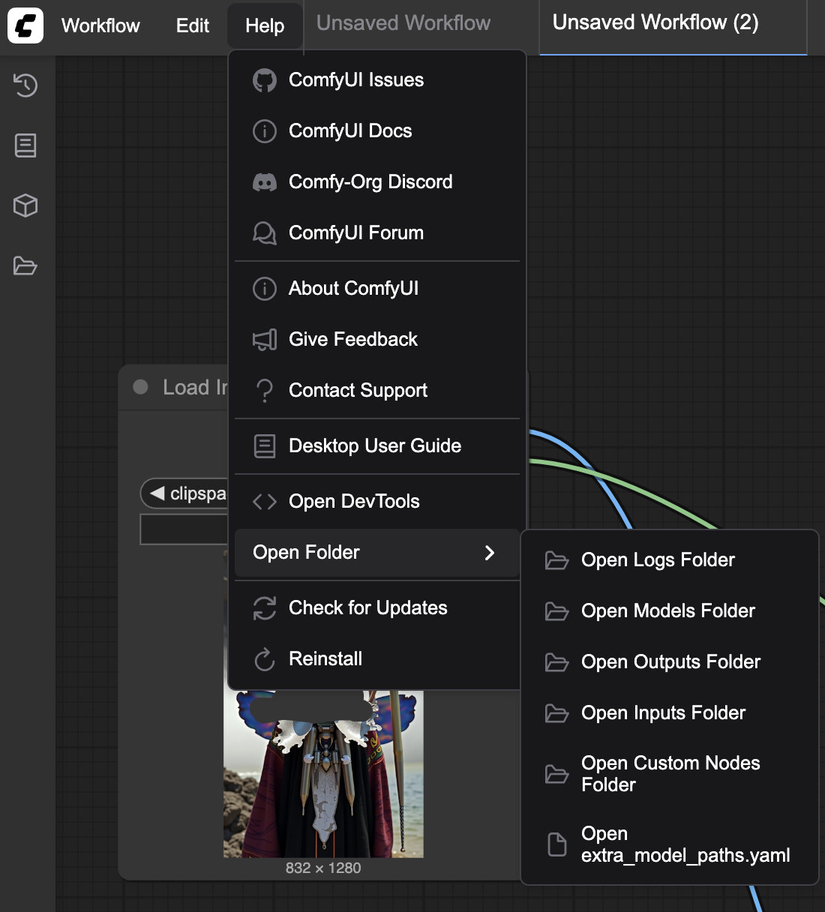Click the circular arrow icon beside Reinstall
This screenshot has width=825, height=912.
pos(265,659)
